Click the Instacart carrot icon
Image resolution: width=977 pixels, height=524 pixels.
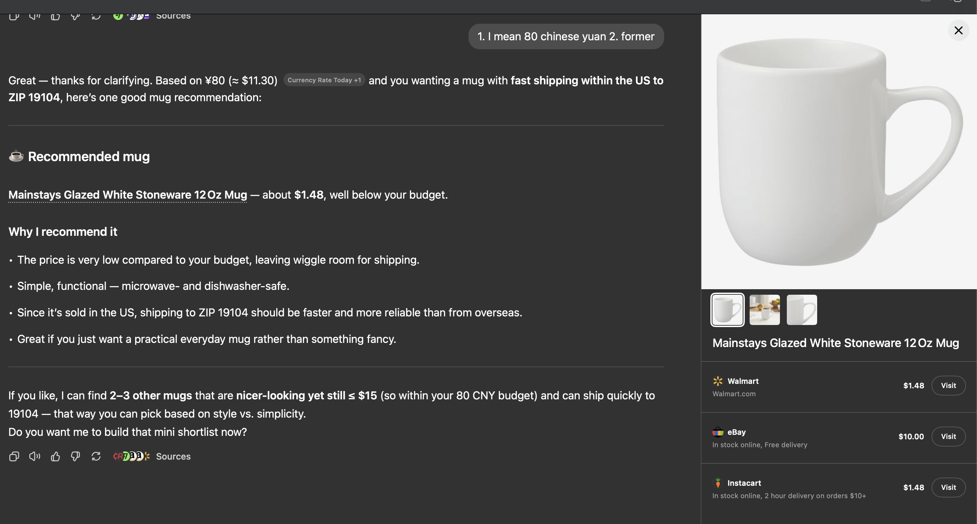(x=718, y=483)
